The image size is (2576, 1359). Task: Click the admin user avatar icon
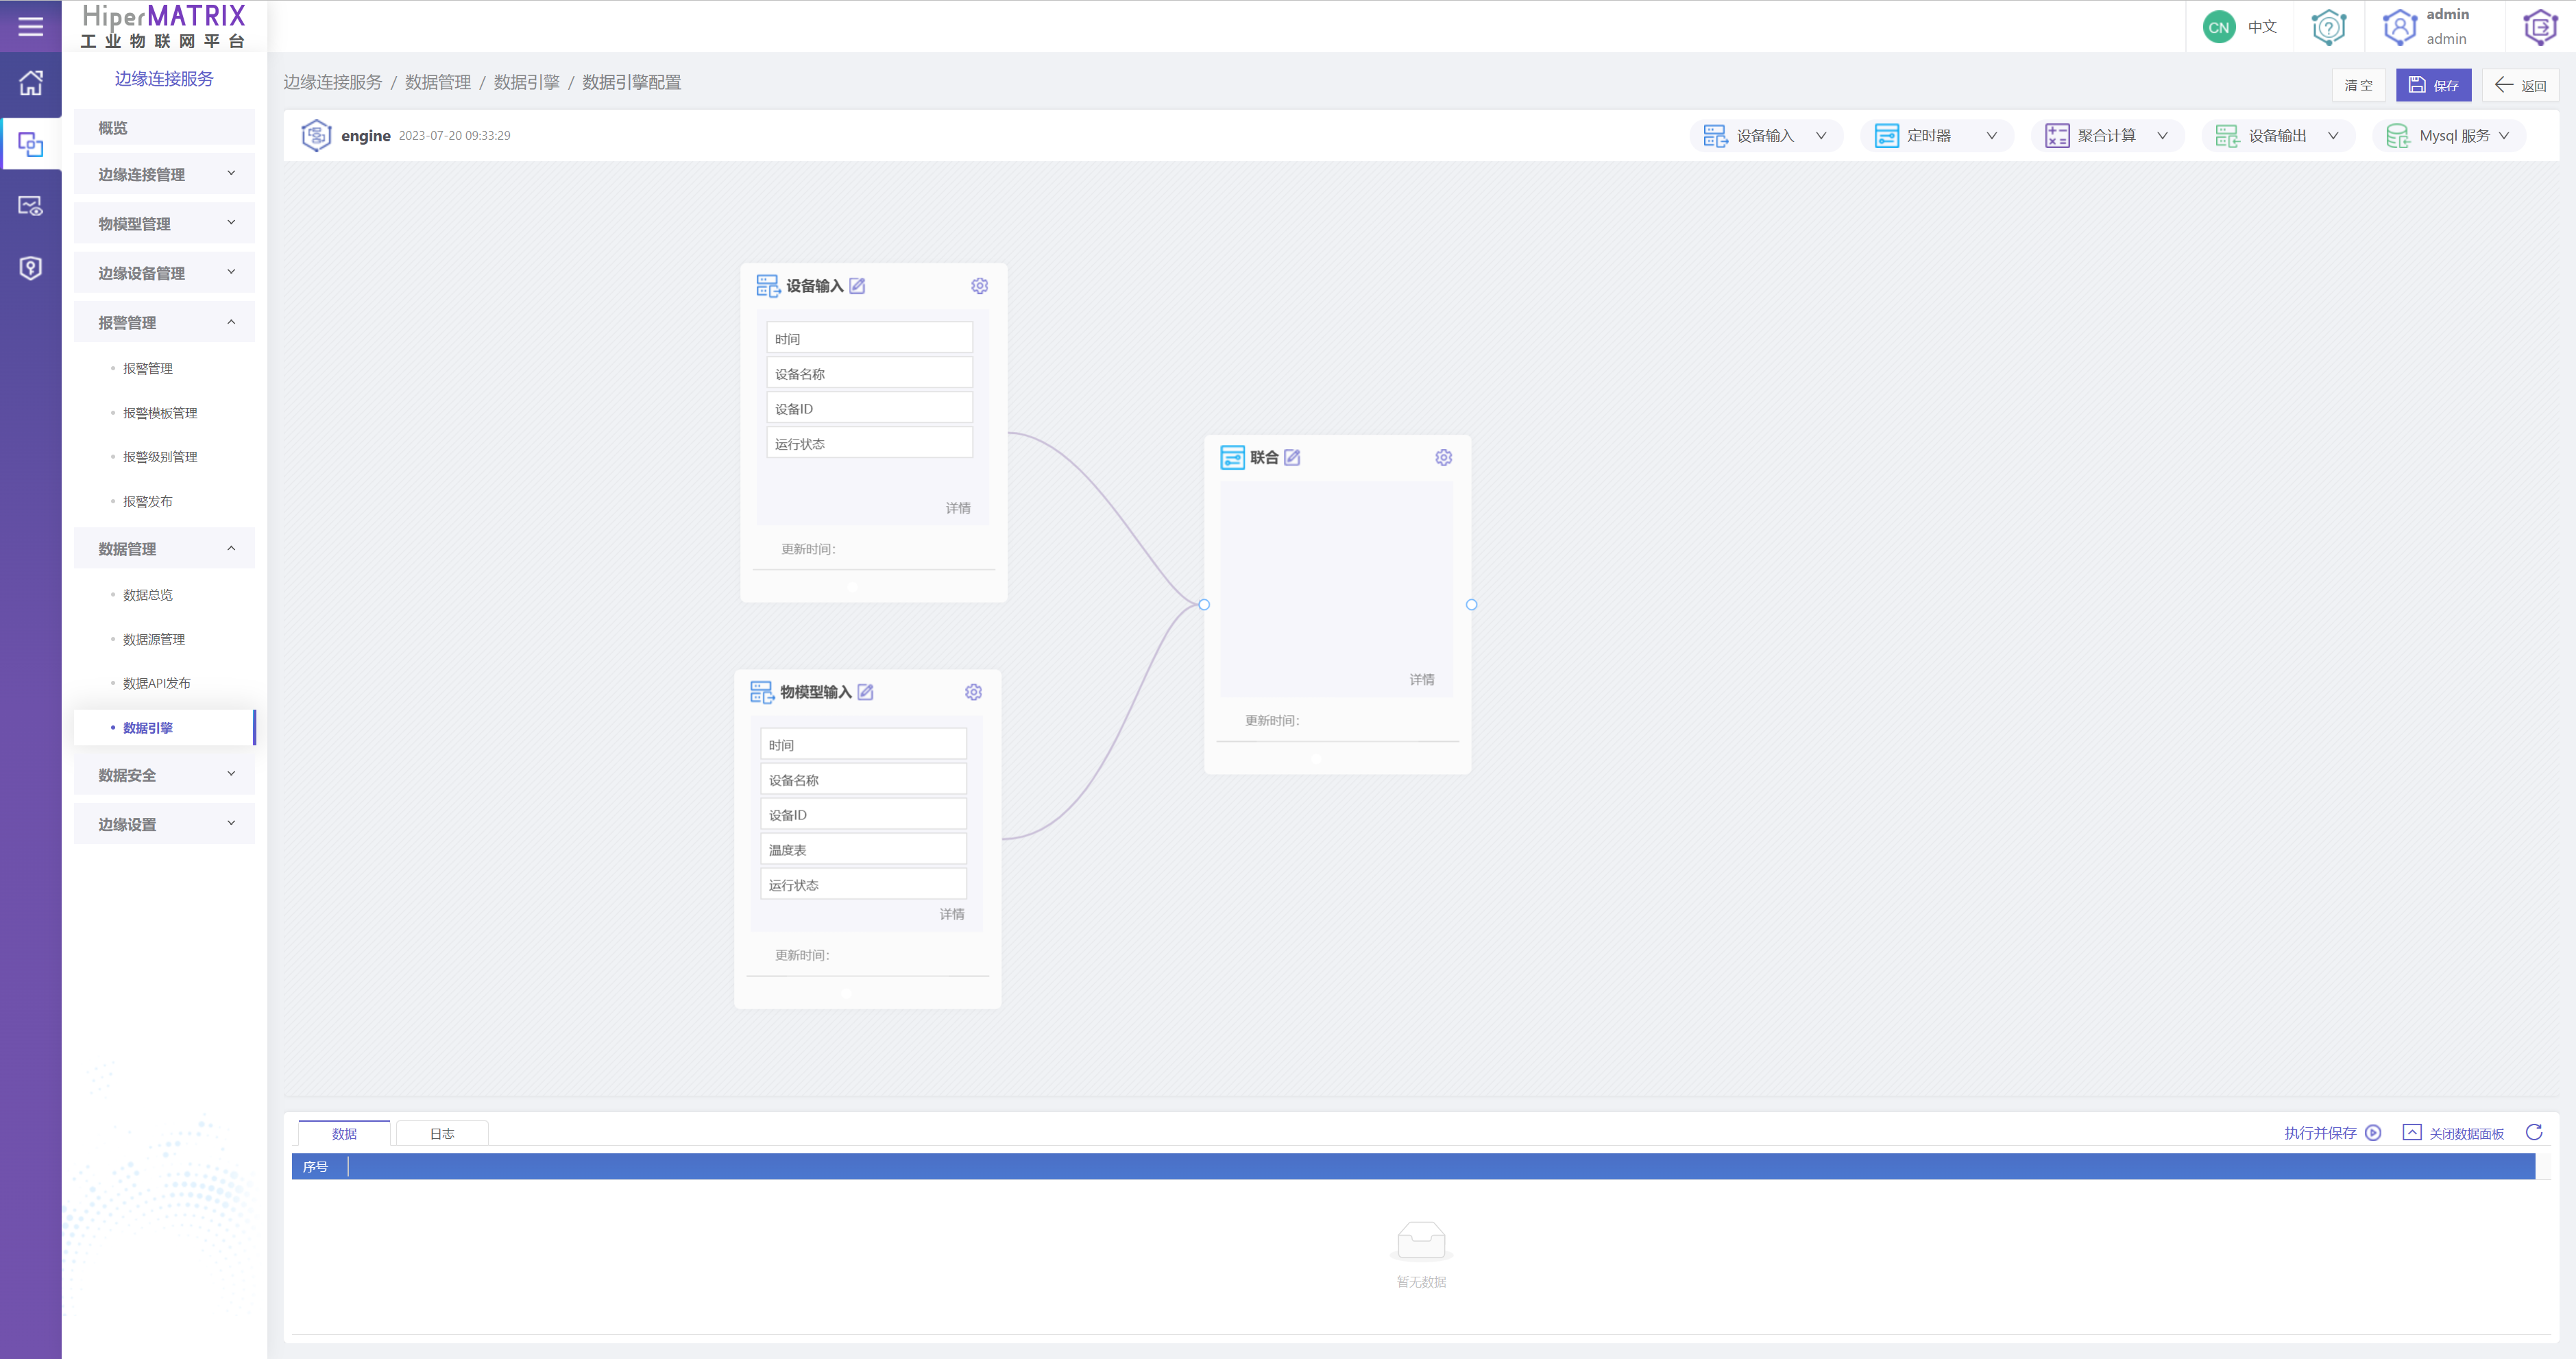[x=2400, y=27]
